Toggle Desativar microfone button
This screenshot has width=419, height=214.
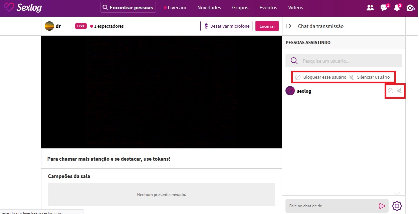(226, 26)
